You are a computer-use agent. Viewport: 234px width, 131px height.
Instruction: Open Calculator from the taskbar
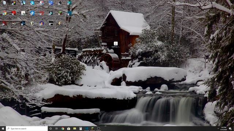pos(80,128)
